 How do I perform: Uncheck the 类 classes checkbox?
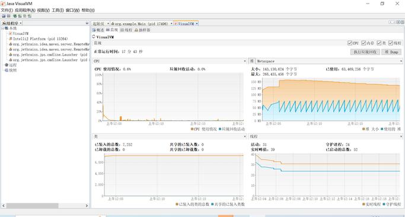point(379,43)
